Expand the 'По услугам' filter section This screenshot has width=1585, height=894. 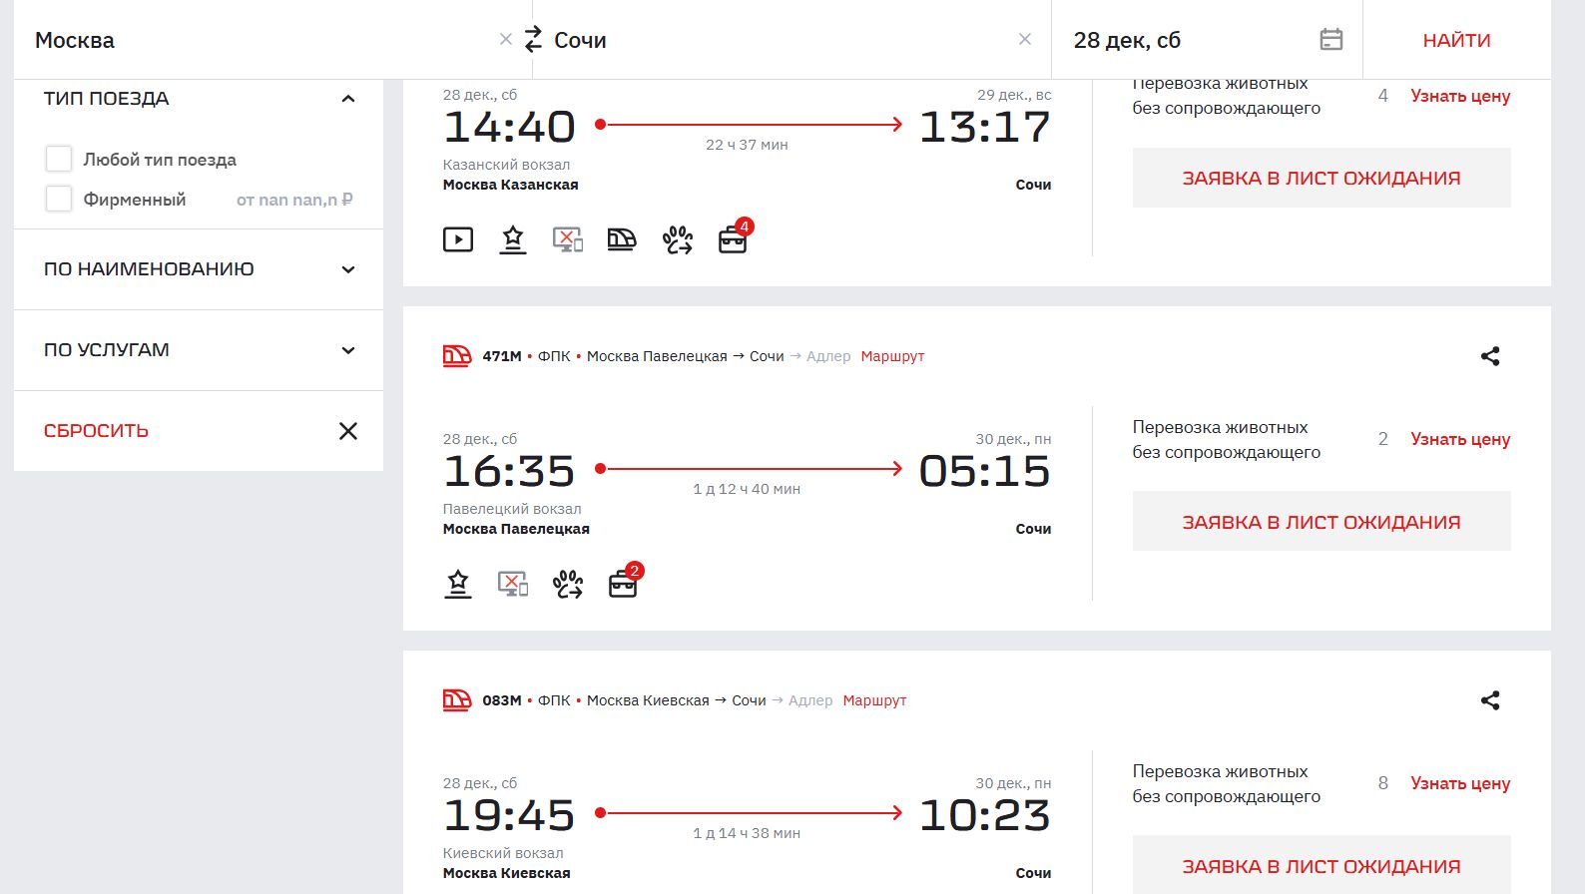348,350
